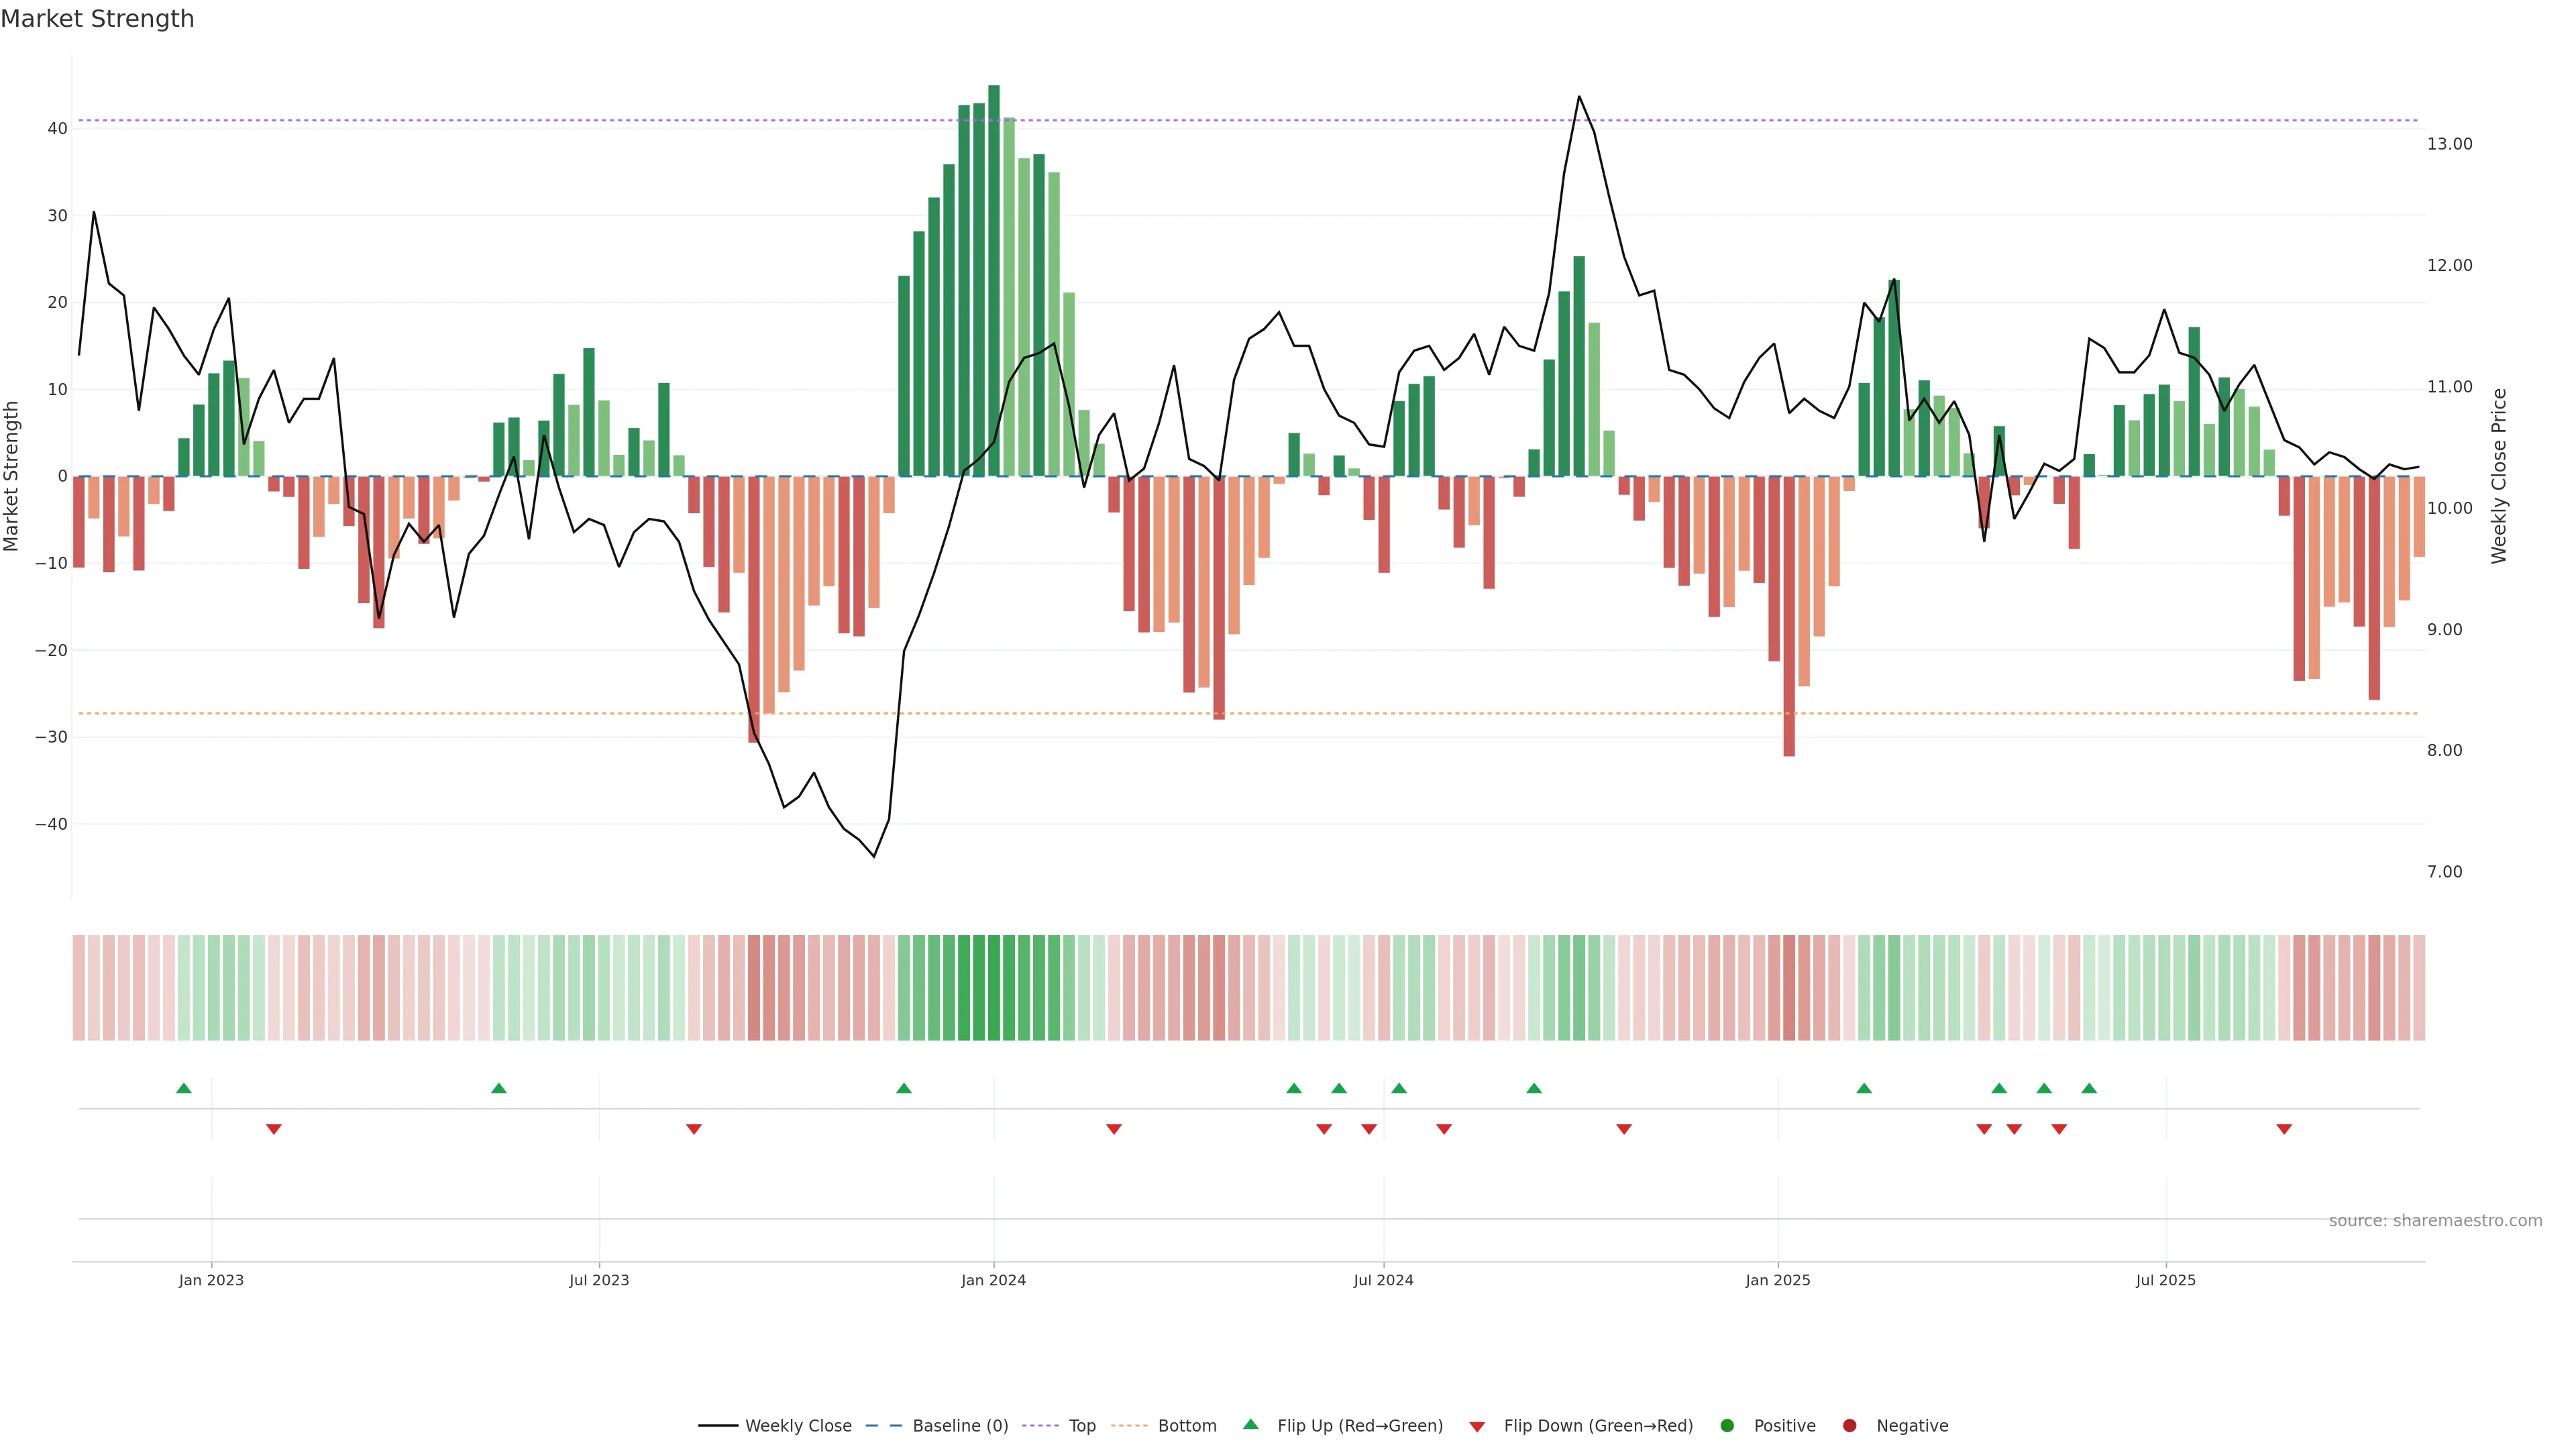This screenshot has width=2576, height=1449.
Task: Click the tallest dark green strength bar
Action: click(x=994, y=280)
